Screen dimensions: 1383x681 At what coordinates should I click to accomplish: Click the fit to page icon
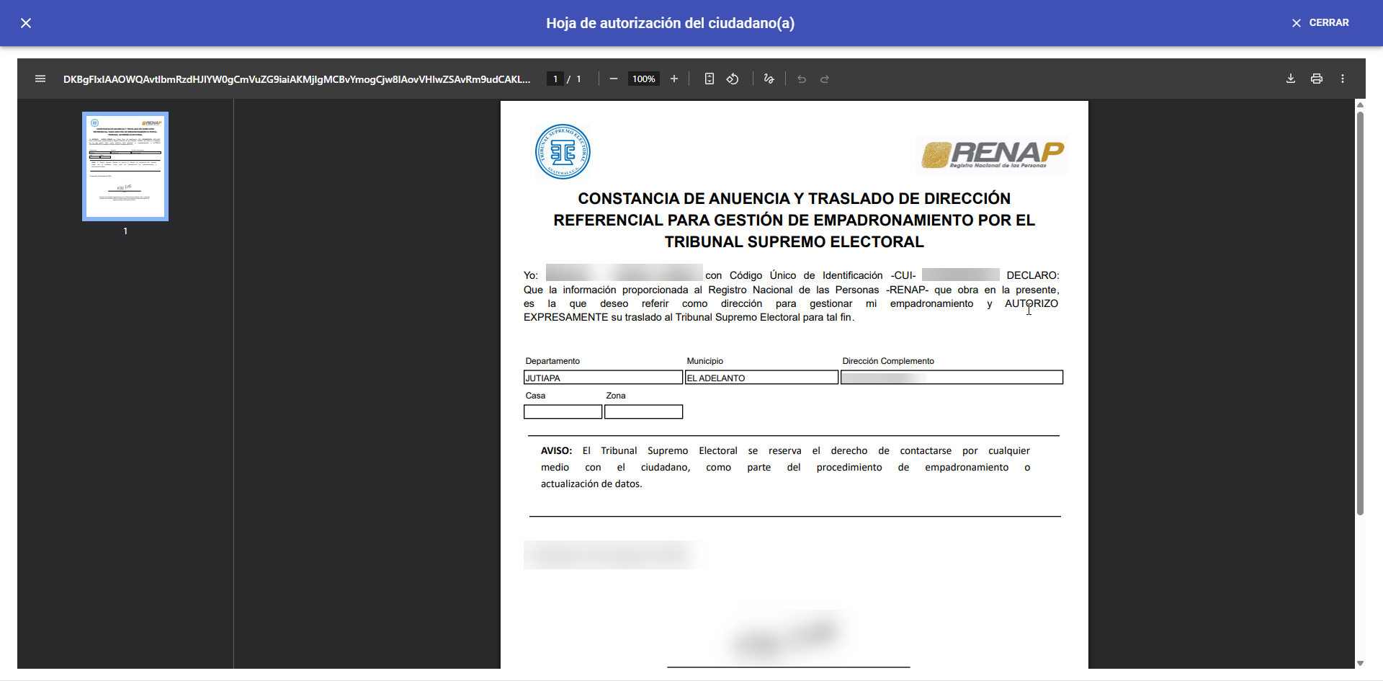click(710, 79)
